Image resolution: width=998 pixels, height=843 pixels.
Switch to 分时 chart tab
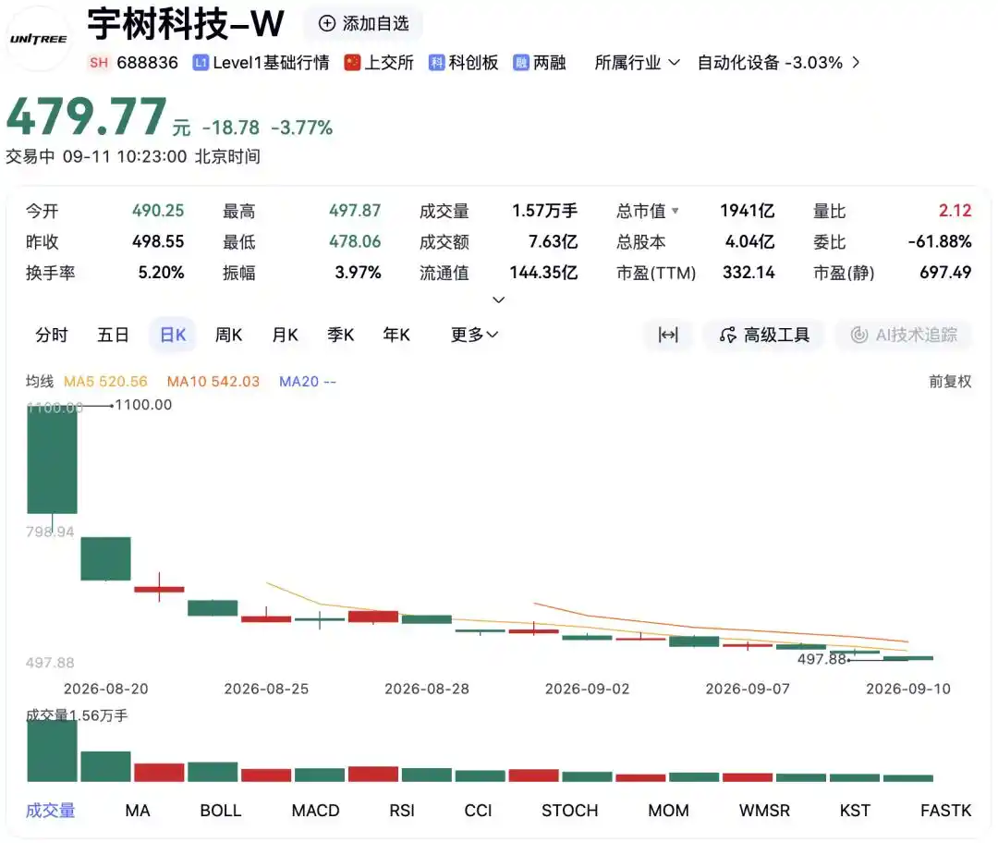click(51, 335)
